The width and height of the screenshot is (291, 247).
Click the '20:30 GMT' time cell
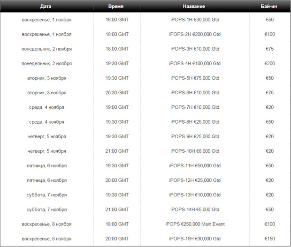click(x=117, y=93)
